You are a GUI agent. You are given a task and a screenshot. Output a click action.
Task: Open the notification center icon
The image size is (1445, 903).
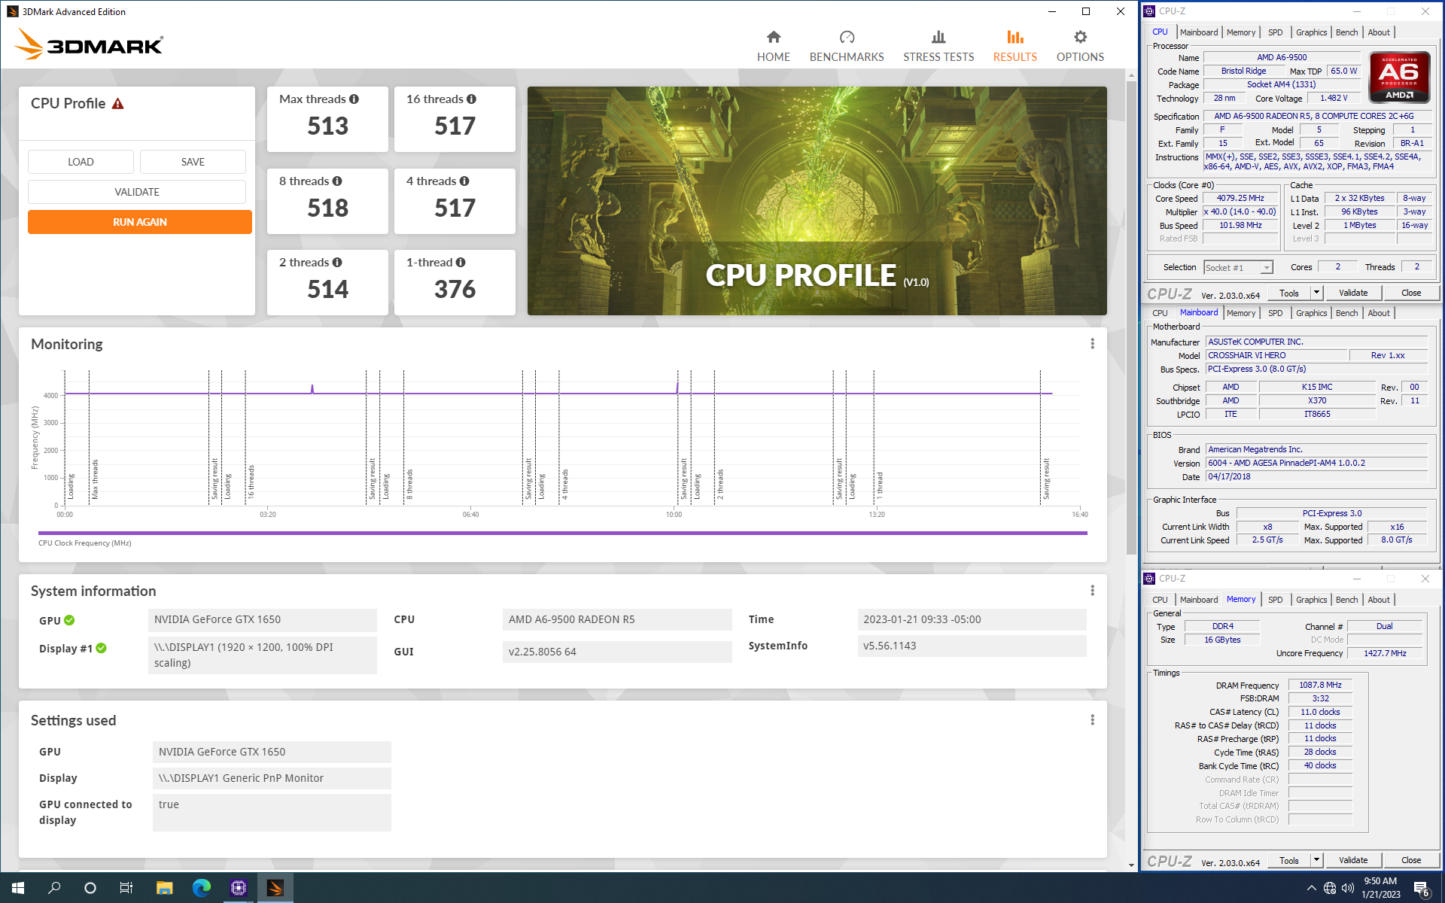pos(1422,889)
